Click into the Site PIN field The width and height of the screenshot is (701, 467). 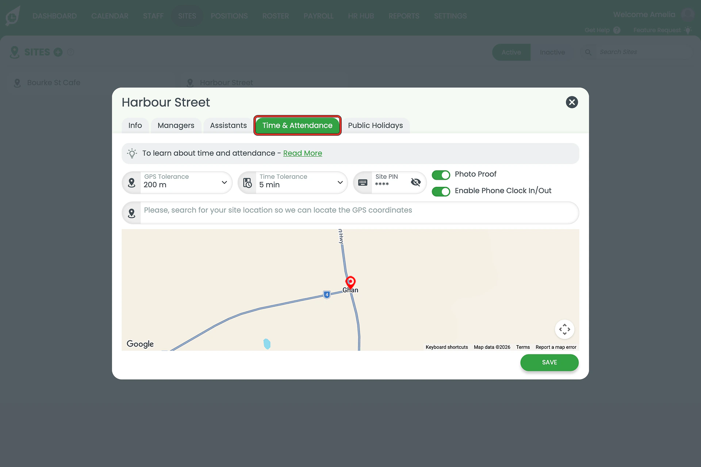pos(390,182)
